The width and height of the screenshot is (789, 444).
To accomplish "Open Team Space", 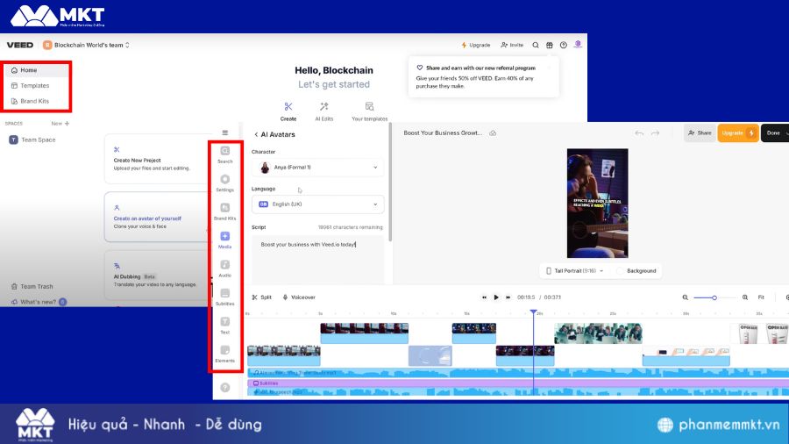I will click(32, 140).
